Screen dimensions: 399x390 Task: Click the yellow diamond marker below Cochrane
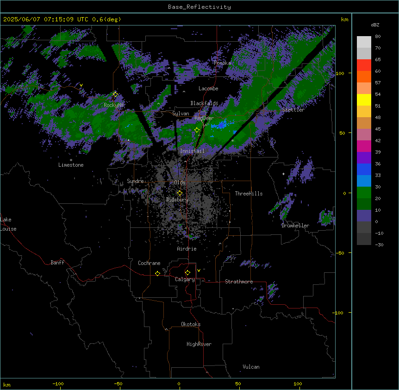(157, 273)
